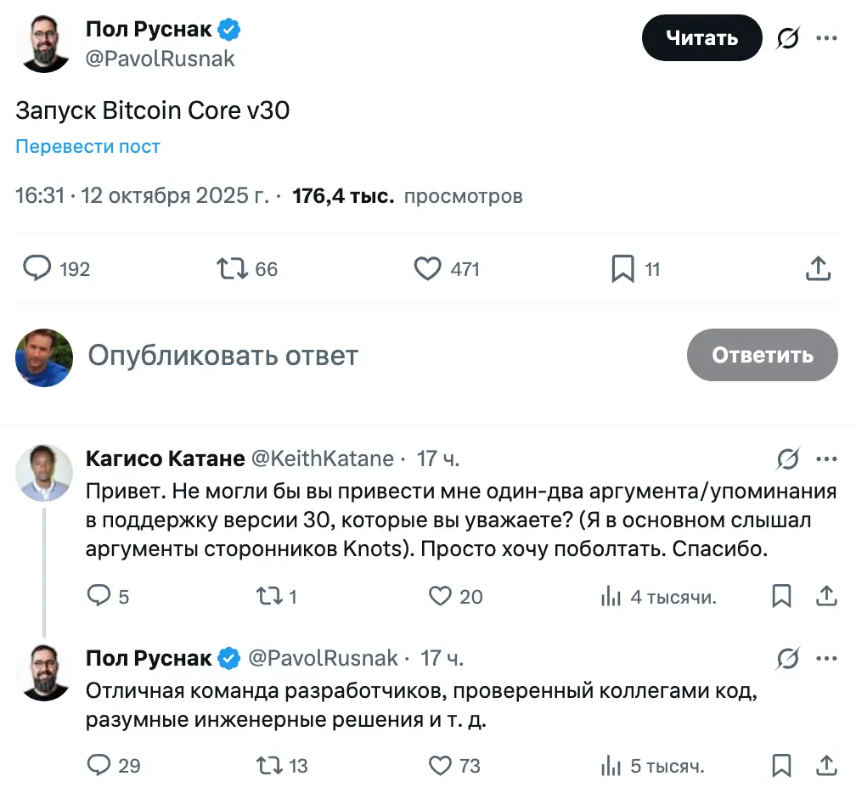Open more options menu for main post

coord(827,38)
